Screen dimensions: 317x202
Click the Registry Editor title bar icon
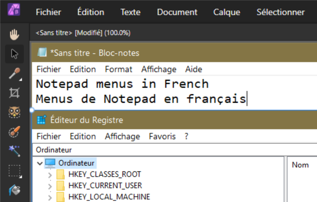pos(42,120)
